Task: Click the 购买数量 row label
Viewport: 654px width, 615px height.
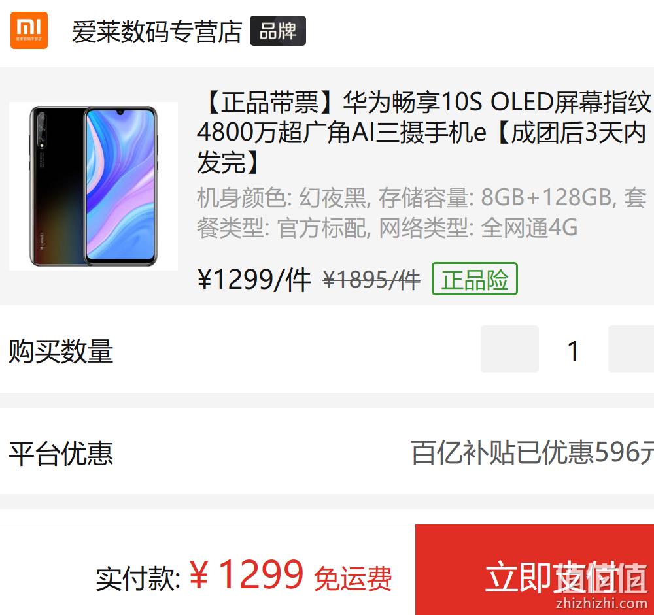Action: click(61, 351)
